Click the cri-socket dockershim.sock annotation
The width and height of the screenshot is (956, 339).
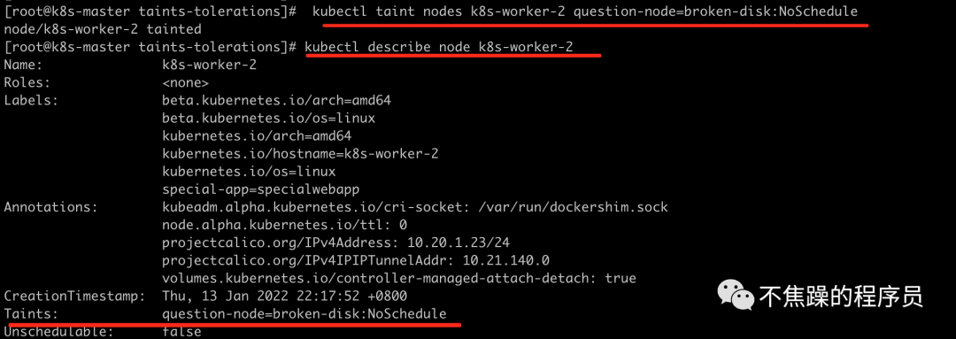pyautogui.click(x=415, y=207)
